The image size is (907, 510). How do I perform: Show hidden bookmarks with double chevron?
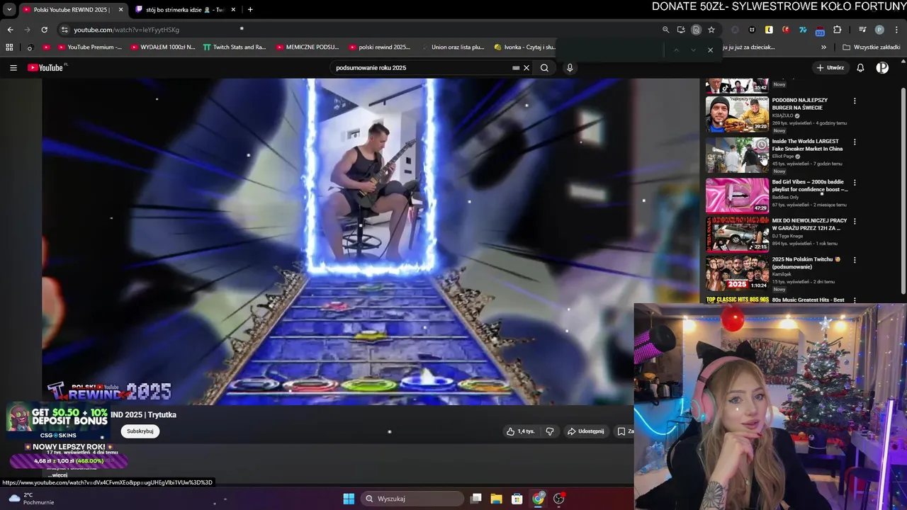click(x=823, y=47)
